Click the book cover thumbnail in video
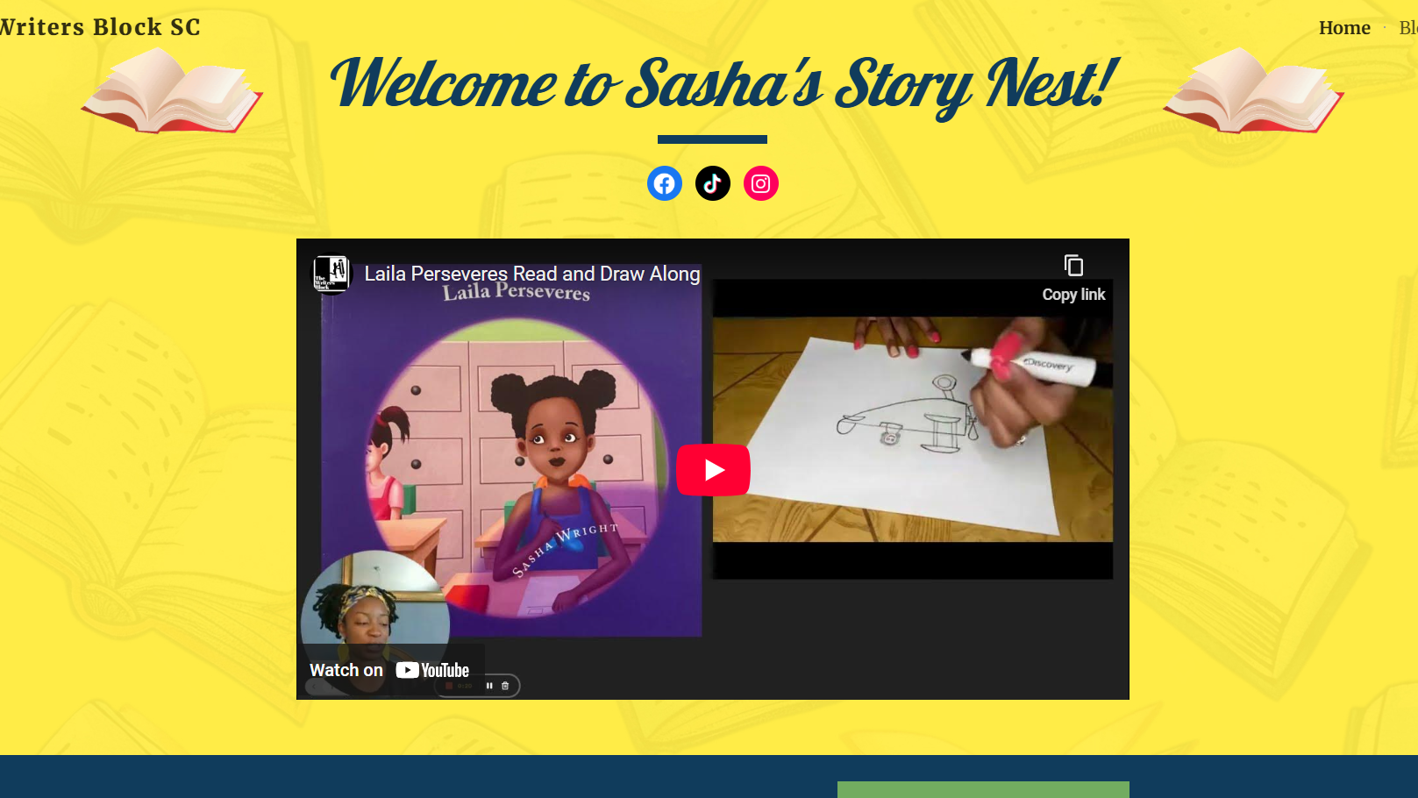Viewport: 1418px width, 798px height. pyautogui.click(x=511, y=459)
